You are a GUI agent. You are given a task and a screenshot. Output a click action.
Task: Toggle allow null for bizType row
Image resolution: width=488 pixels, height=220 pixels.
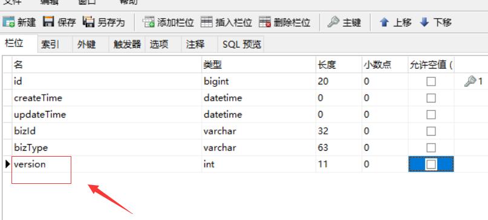click(431, 148)
